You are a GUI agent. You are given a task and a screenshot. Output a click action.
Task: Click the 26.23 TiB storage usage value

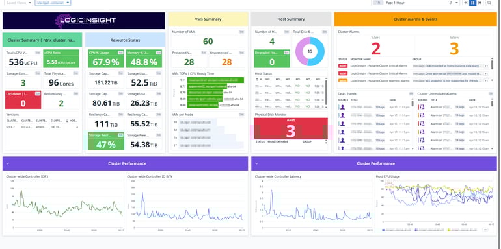[144, 104]
